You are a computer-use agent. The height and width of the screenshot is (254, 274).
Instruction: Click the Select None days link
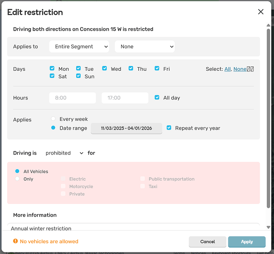[x=239, y=69]
